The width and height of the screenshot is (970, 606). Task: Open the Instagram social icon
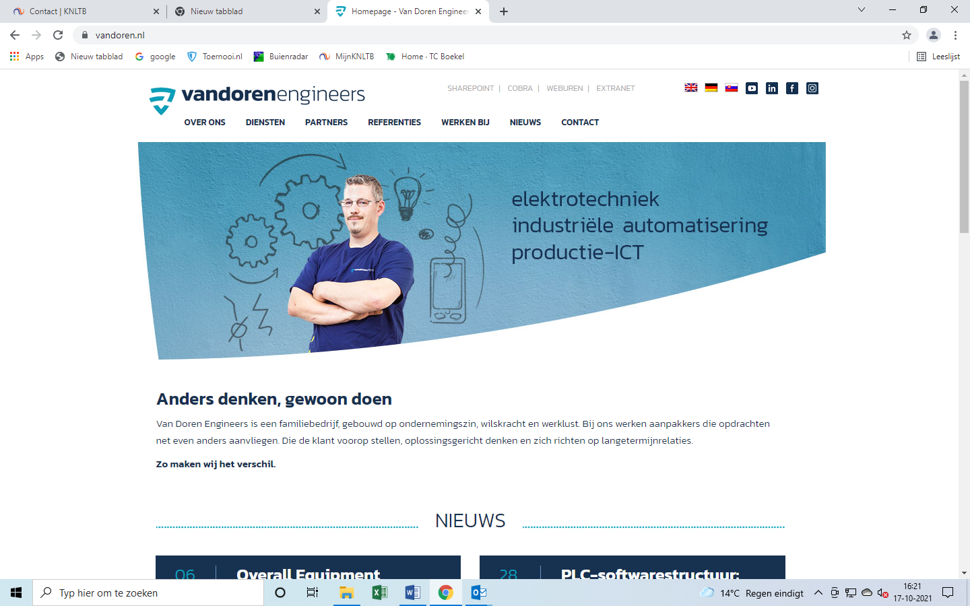click(x=812, y=88)
